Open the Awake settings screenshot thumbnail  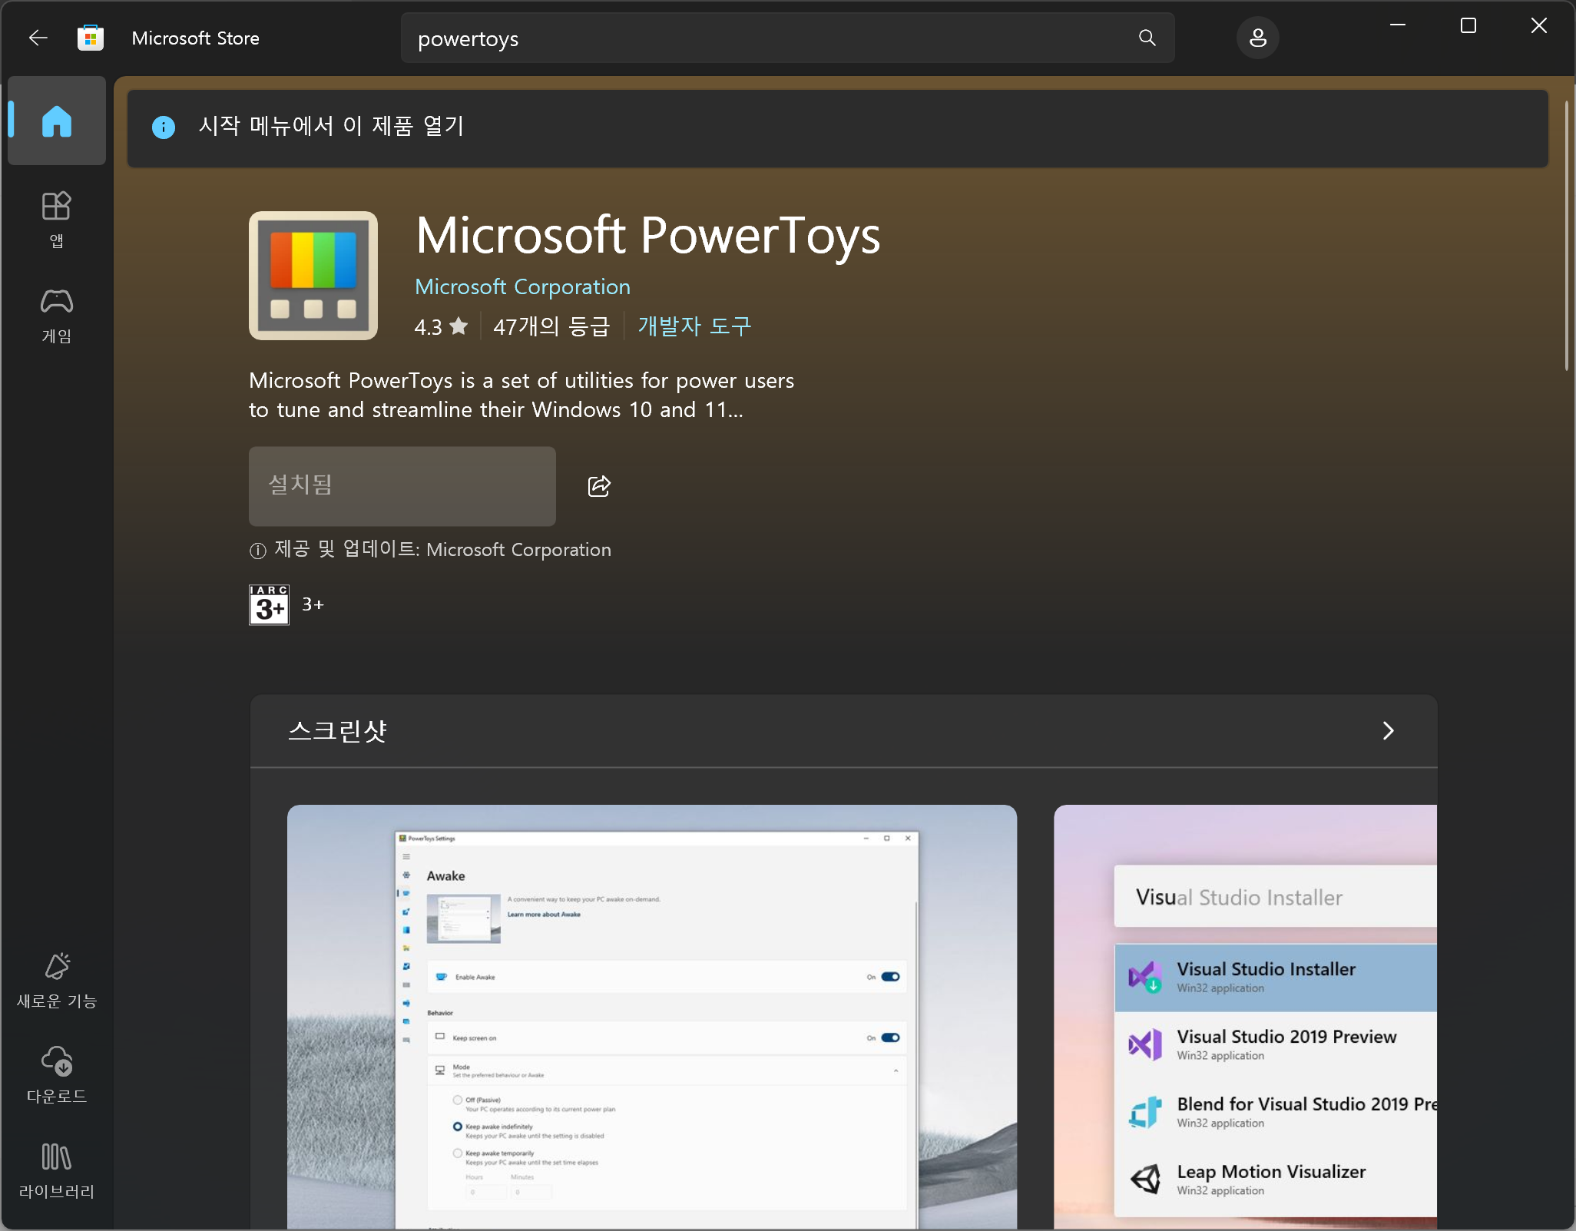pos(651,1014)
